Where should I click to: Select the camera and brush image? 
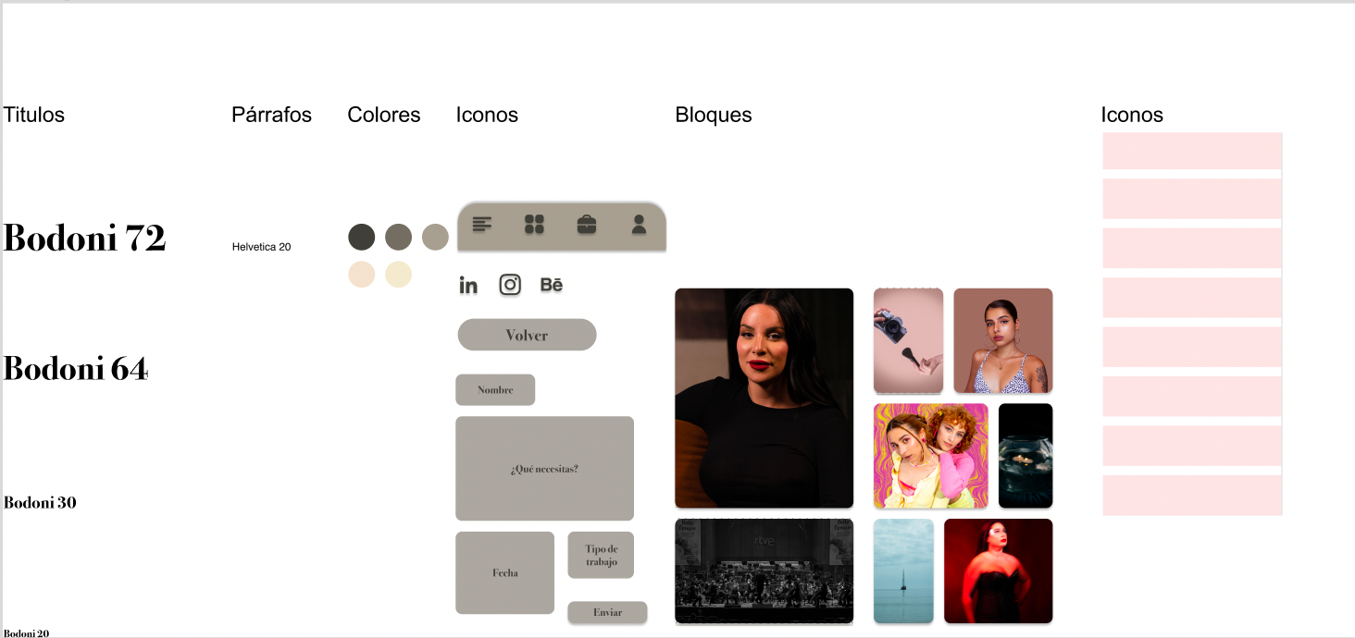[x=908, y=340]
